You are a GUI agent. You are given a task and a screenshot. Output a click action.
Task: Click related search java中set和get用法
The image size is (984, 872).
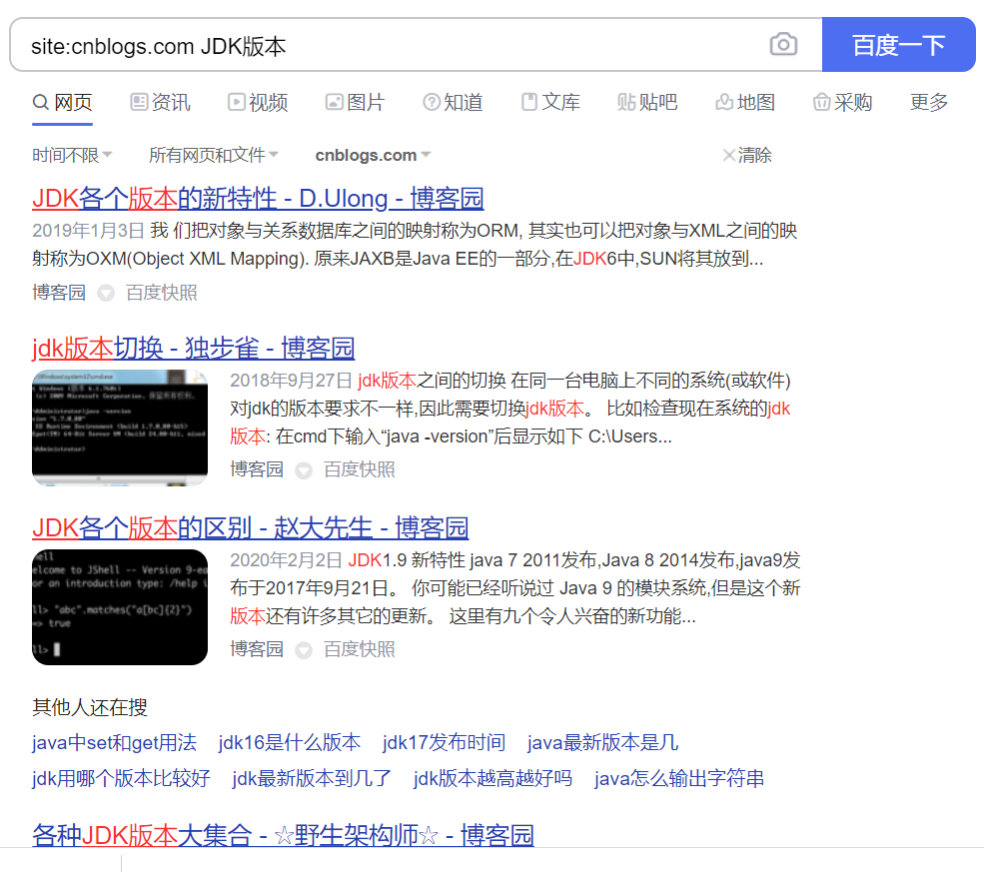click(x=114, y=743)
